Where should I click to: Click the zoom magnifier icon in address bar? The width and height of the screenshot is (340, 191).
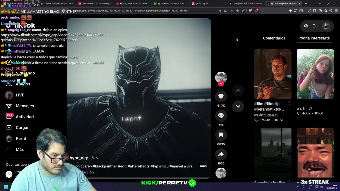(x=238, y=11)
